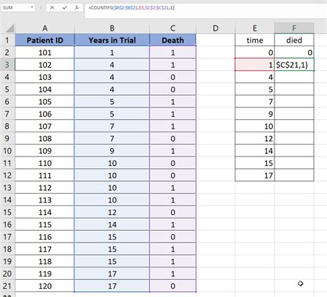Click time value 15 in column E
This screenshot has width=327, height=297.
(x=255, y=163)
